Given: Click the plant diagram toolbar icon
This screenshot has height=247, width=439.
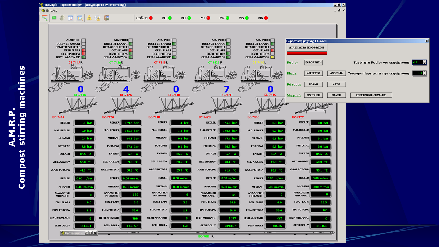Looking at the screenshot, I should (45, 18).
